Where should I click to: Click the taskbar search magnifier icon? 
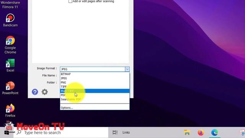[19, 132]
